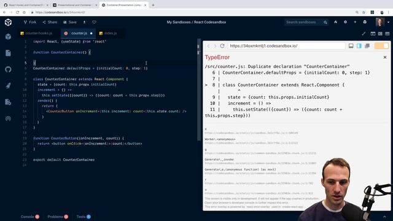Open the file explorer in sidebar
The width and height of the screenshot is (393, 221).
pyautogui.click(x=8, y=53)
